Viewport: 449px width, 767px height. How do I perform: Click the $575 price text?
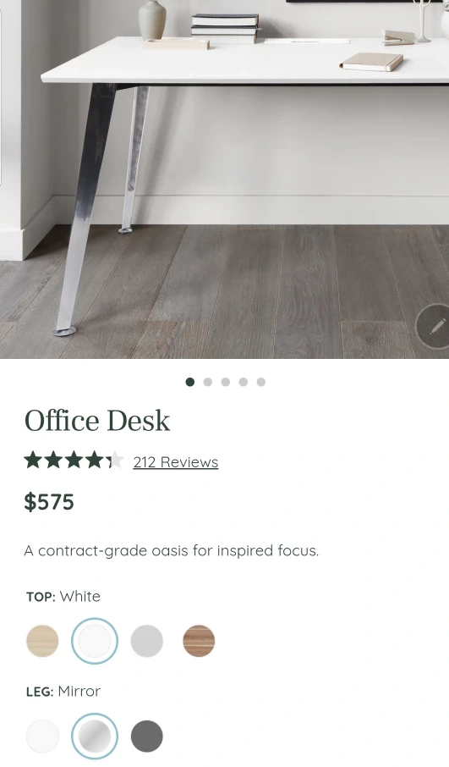49,502
